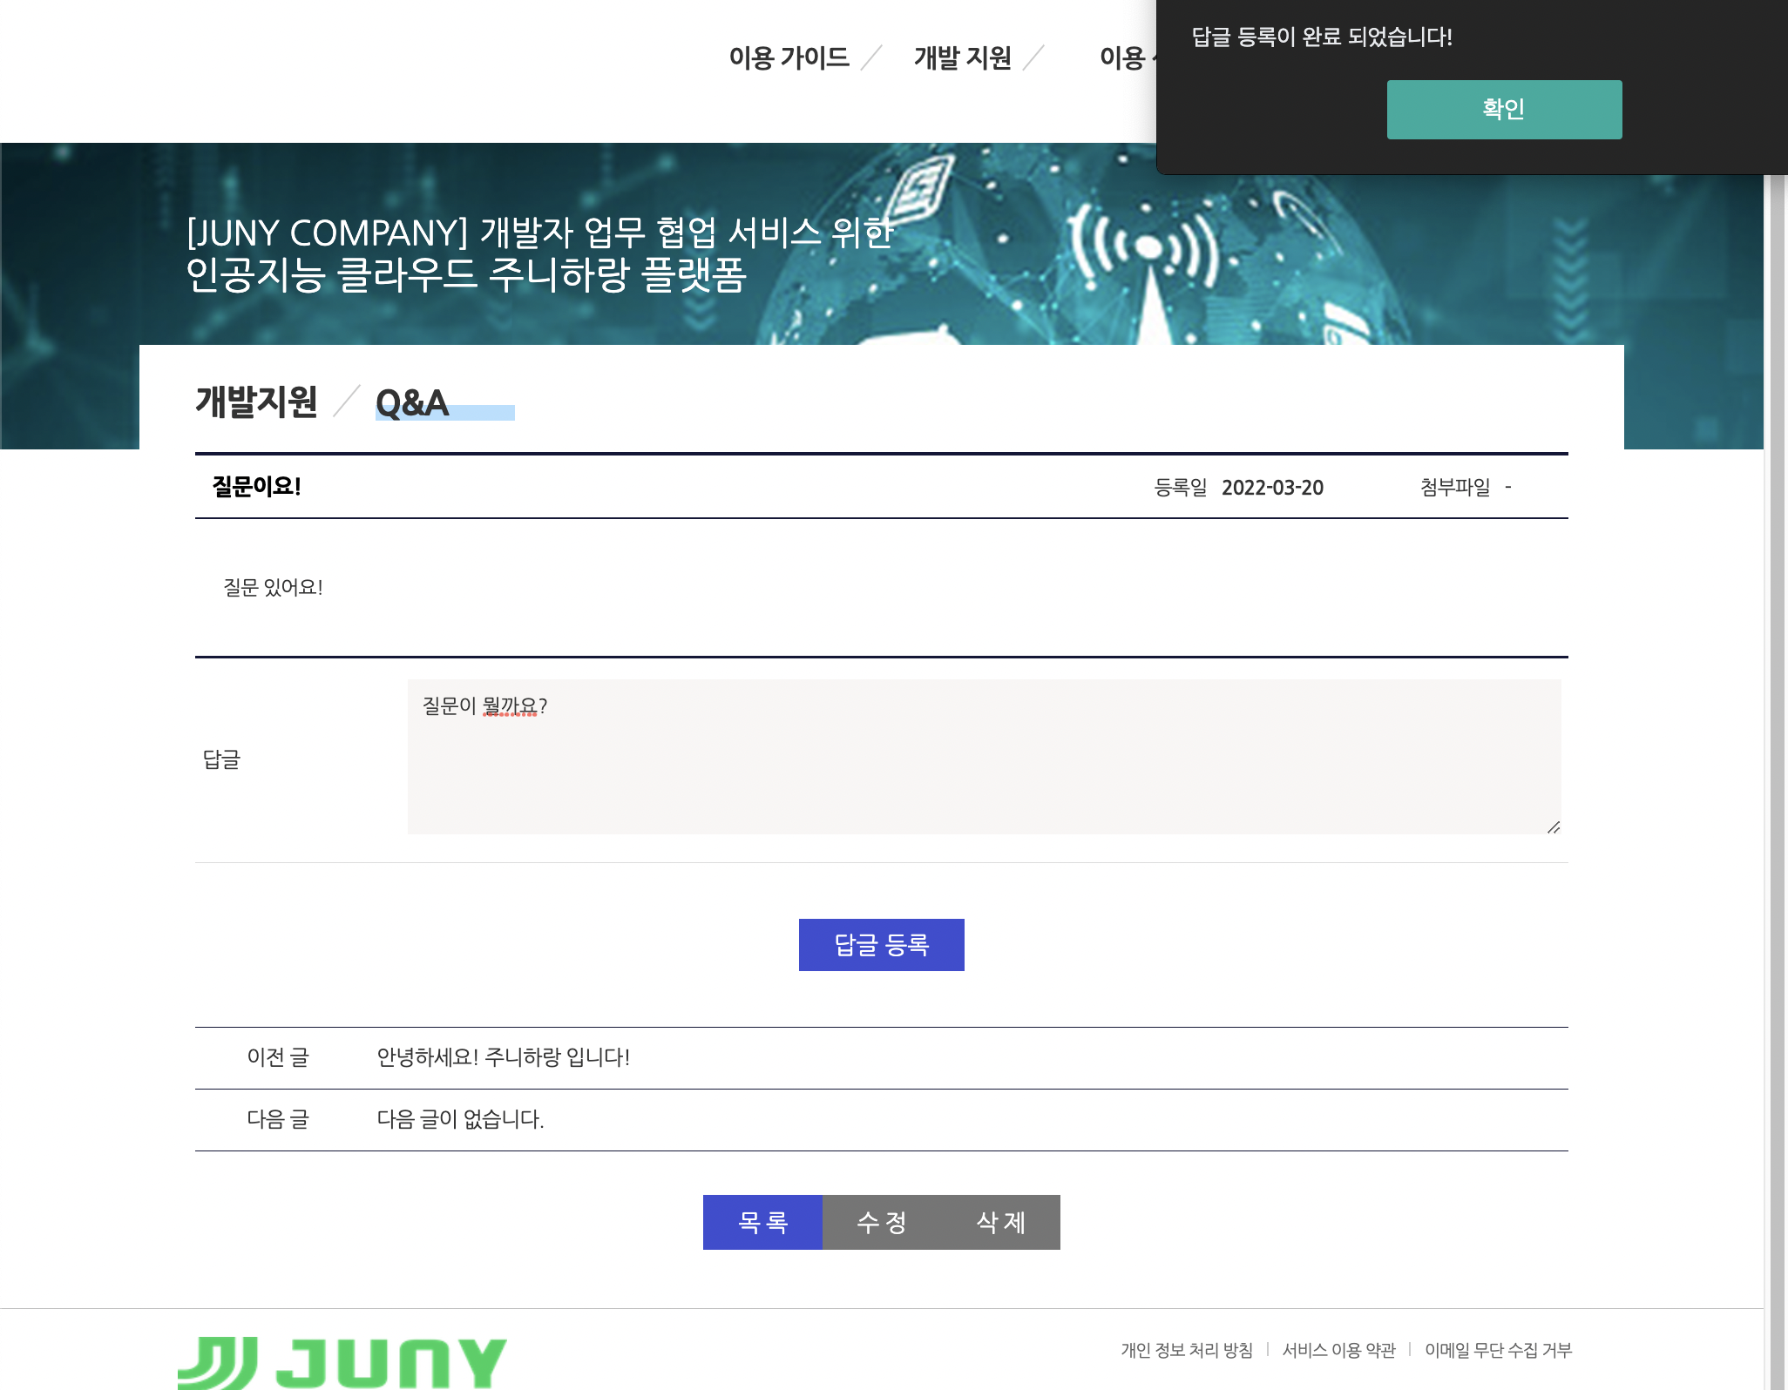The width and height of the screenshot is (1788, 1390).
Task: Open the 이용 가이드 menu
Action: coord(789,58)
